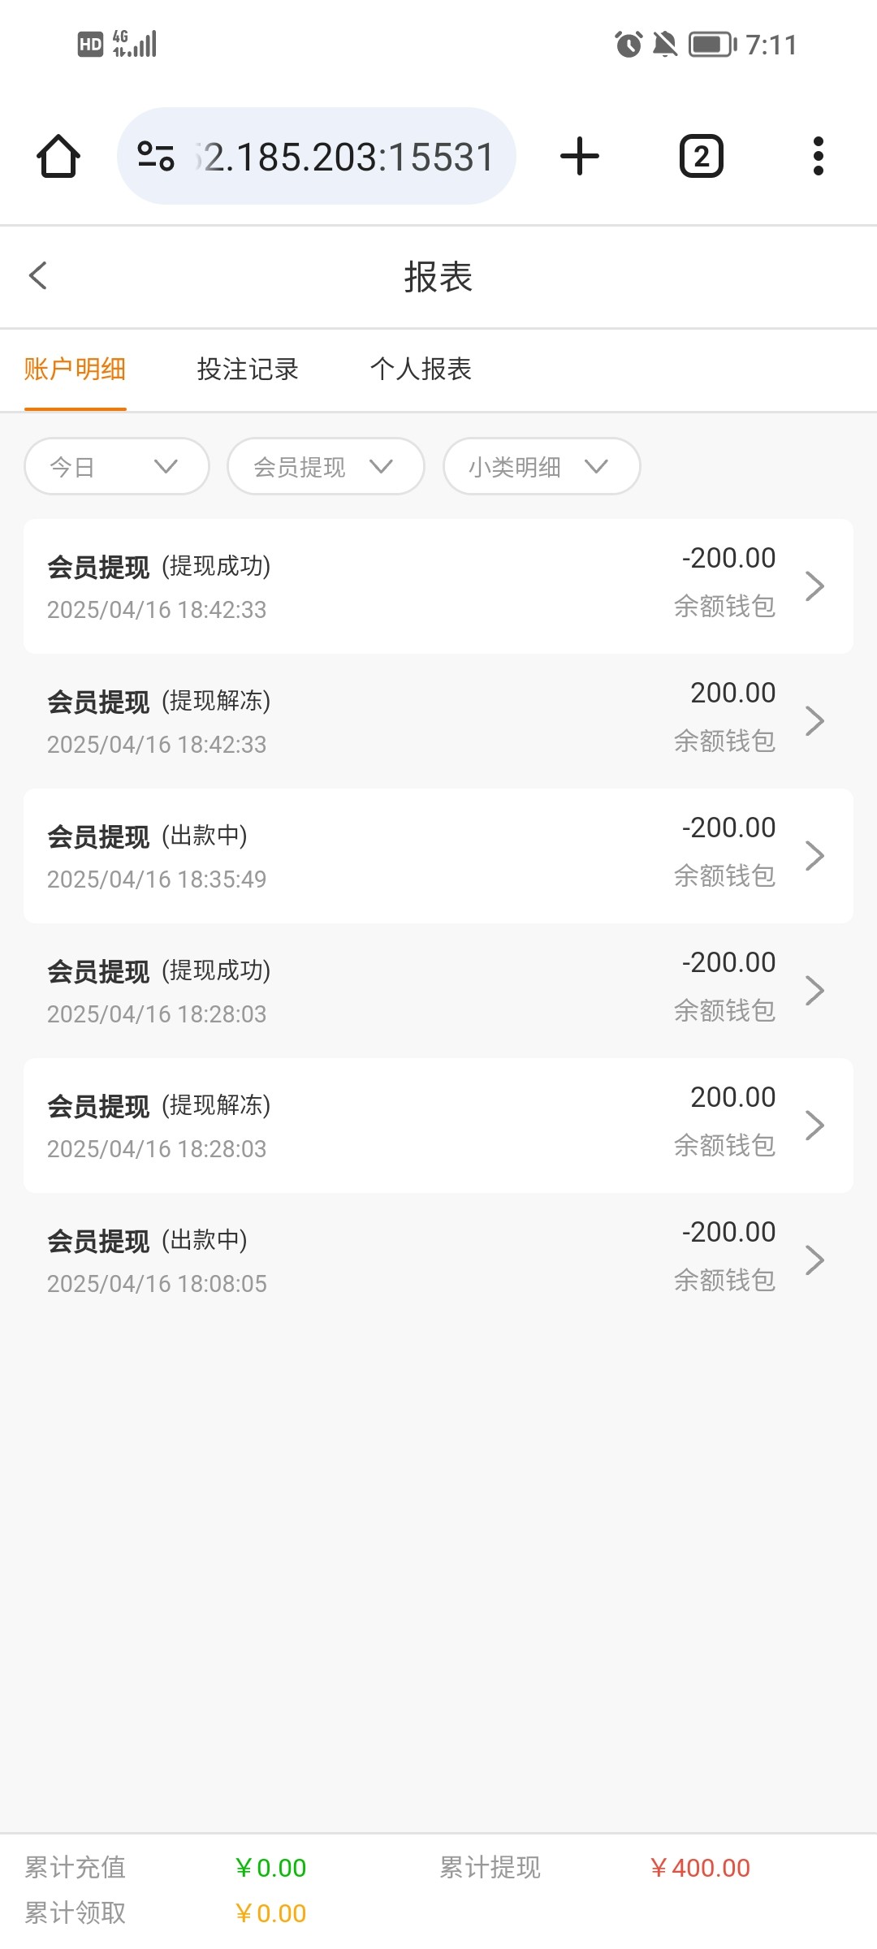Screen dimensions: 877x1949
Task: Open a new browser tab
Action: click(x=580, y=156)
